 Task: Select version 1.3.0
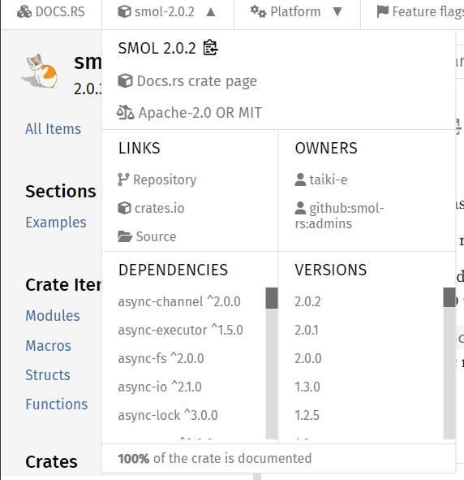click(307, 387)
